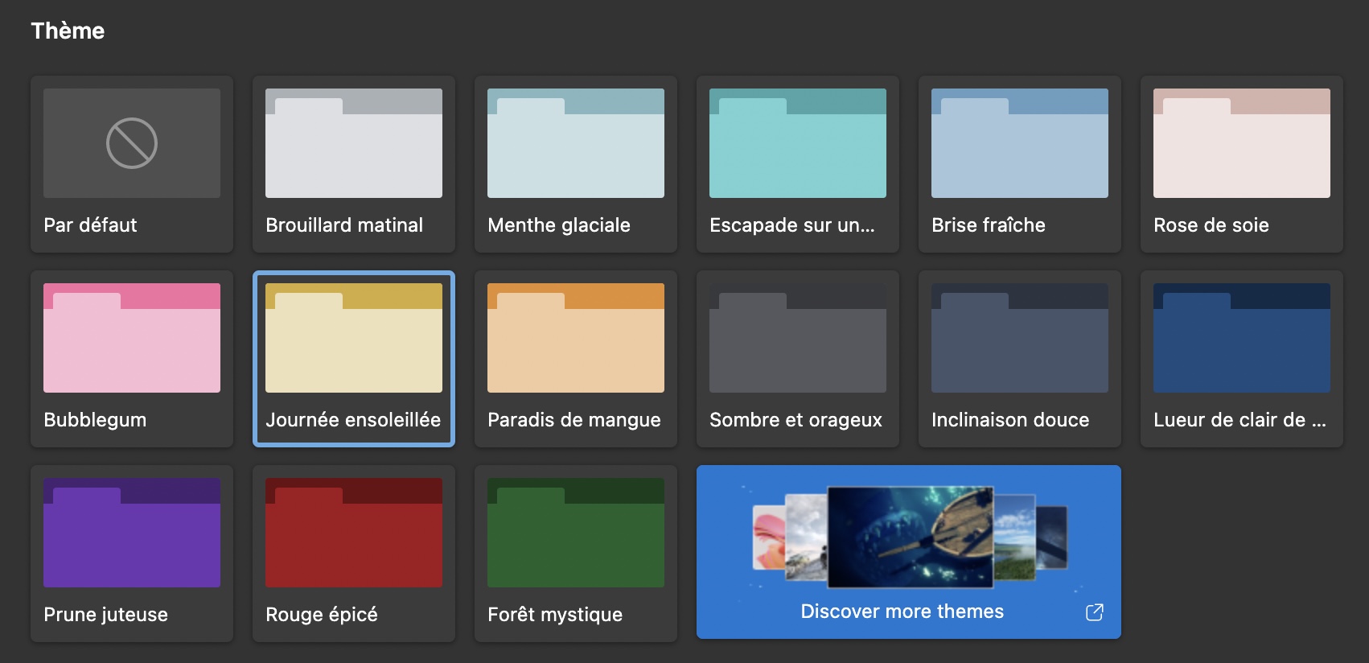Click the Thème section heading

click(68, 31)
